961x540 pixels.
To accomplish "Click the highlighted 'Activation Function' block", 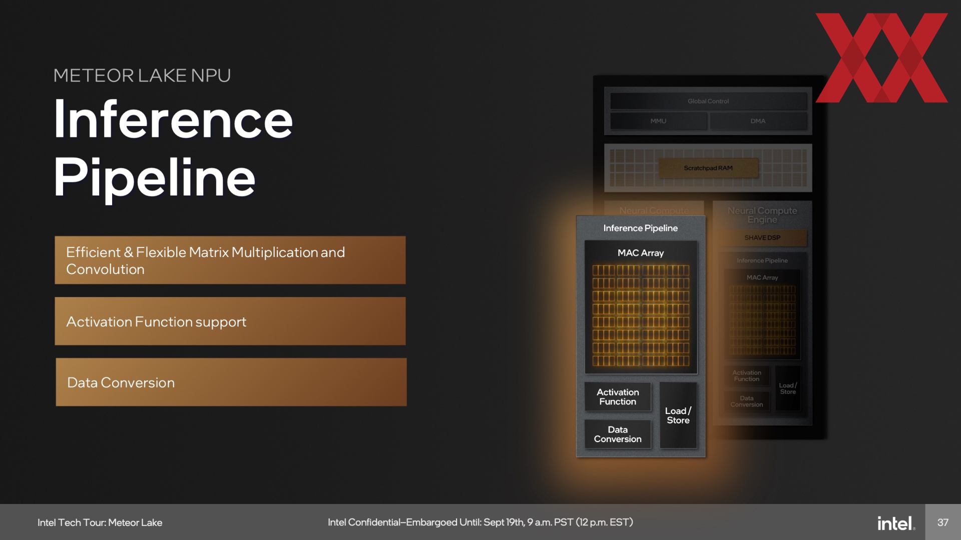I will (618, 397).
